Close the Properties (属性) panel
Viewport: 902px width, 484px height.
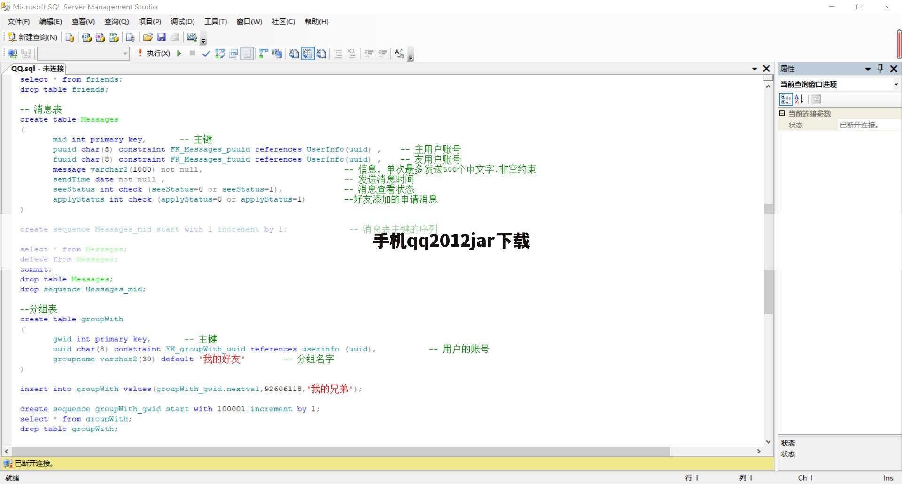[894, 69]
